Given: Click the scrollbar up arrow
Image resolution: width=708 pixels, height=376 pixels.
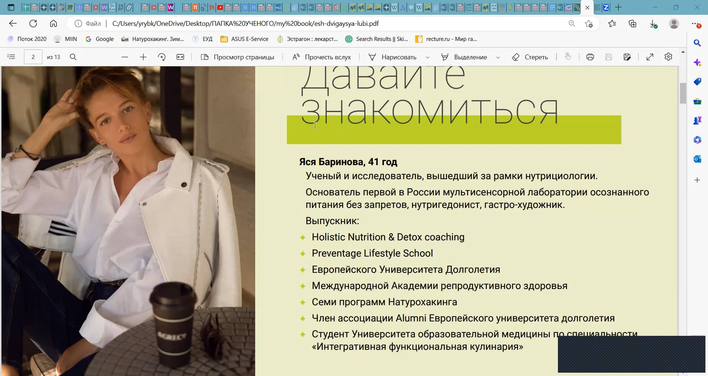Looking at the screenshot, I should tap(683, 52).
